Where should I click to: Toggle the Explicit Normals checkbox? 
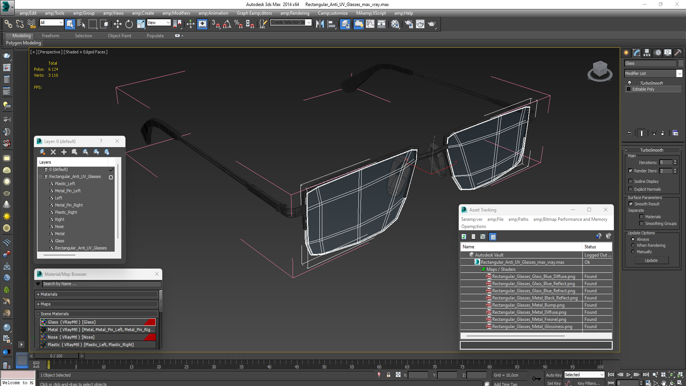click(x=630, y=189)
